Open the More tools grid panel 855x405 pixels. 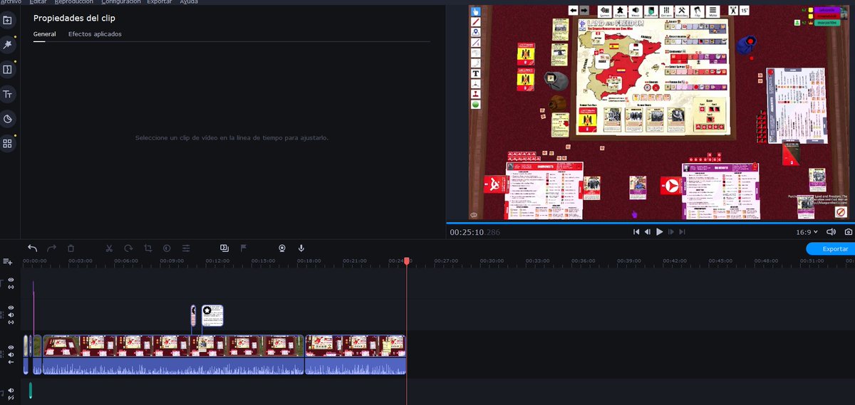pos(8,143)
